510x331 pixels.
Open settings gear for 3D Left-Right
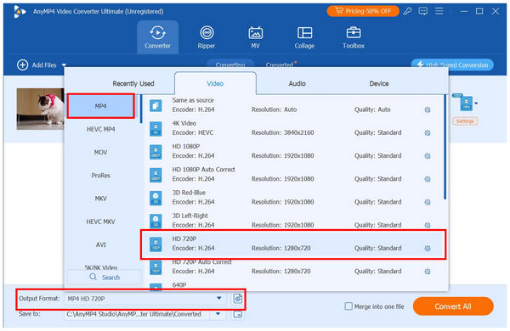[428, 225]
